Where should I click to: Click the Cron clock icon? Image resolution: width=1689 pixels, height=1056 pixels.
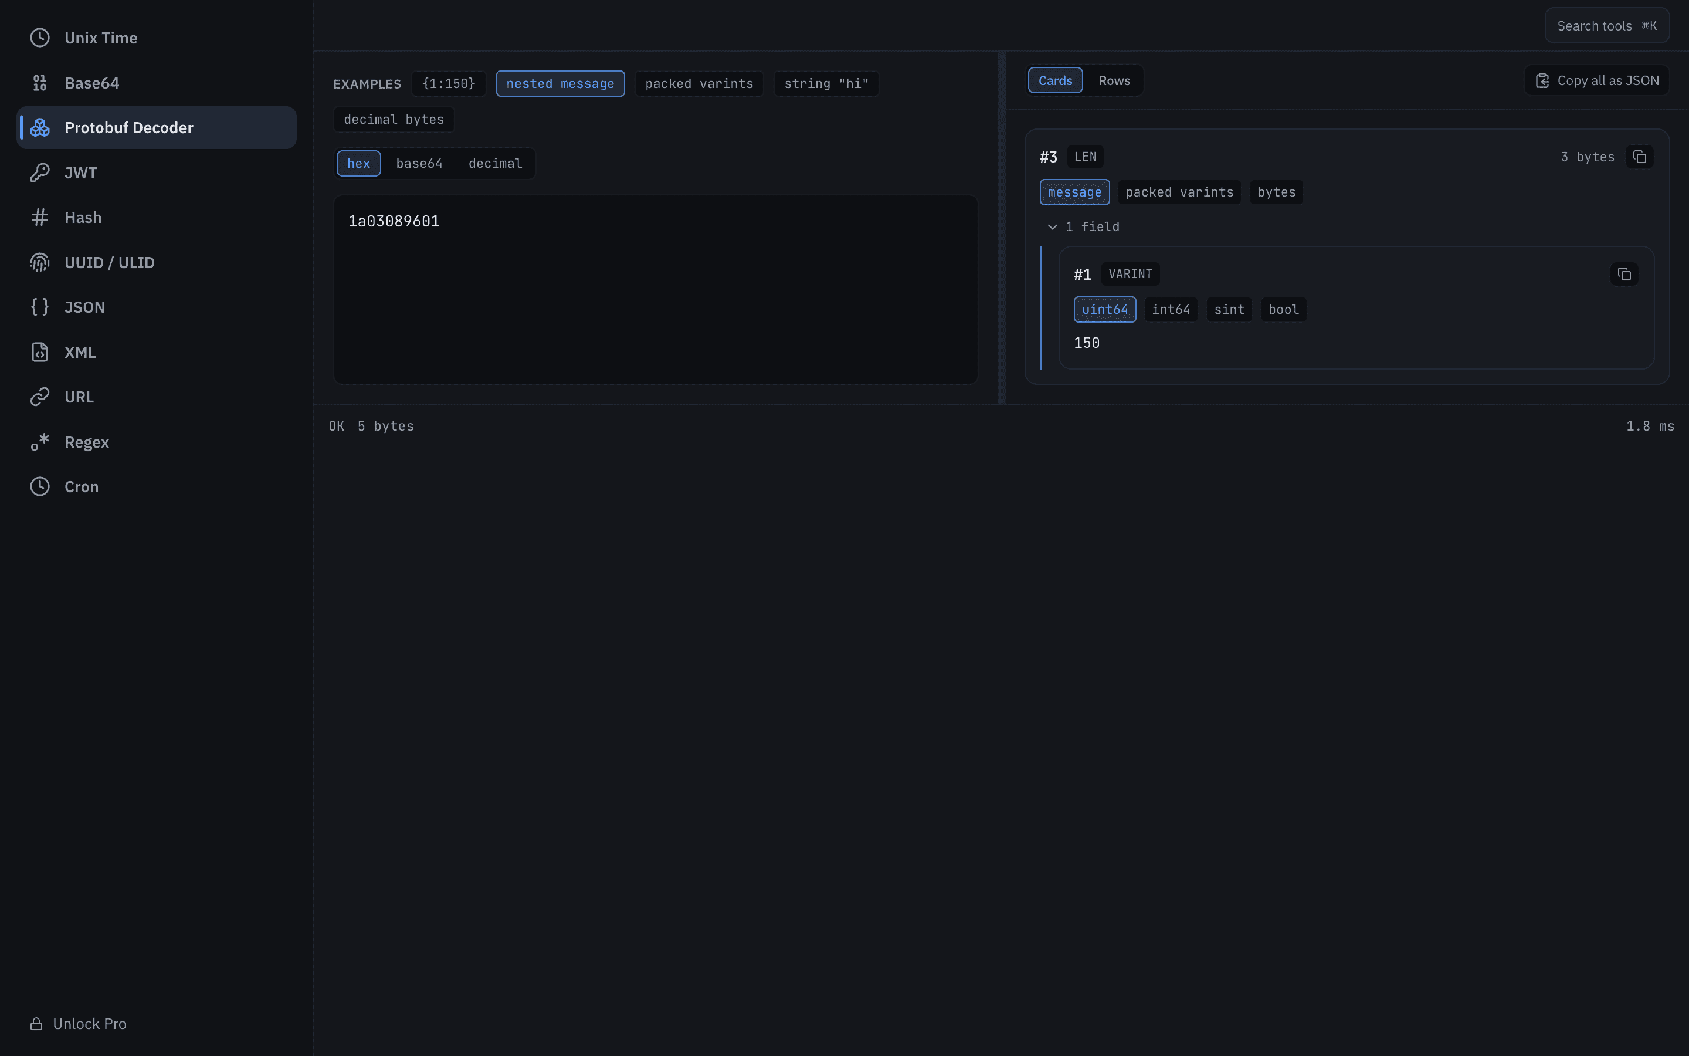point(40,486)
